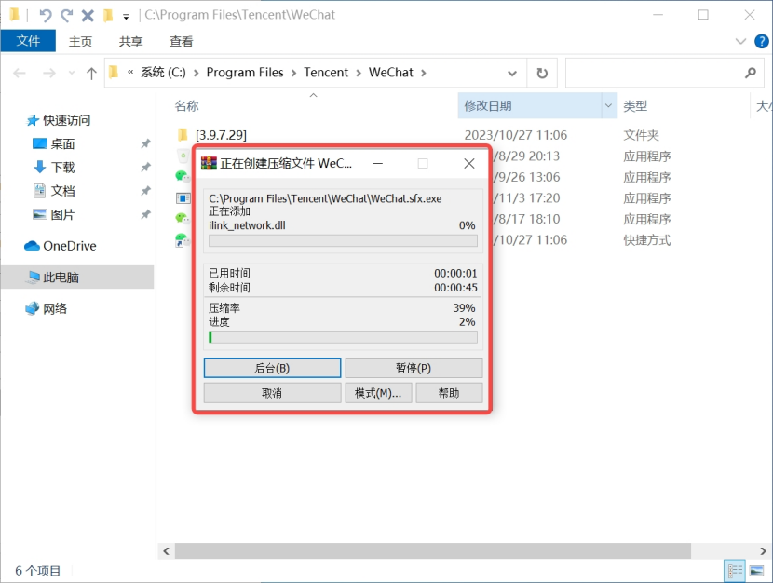Click the WinRAR icon in the dialog title

point(209,163)
